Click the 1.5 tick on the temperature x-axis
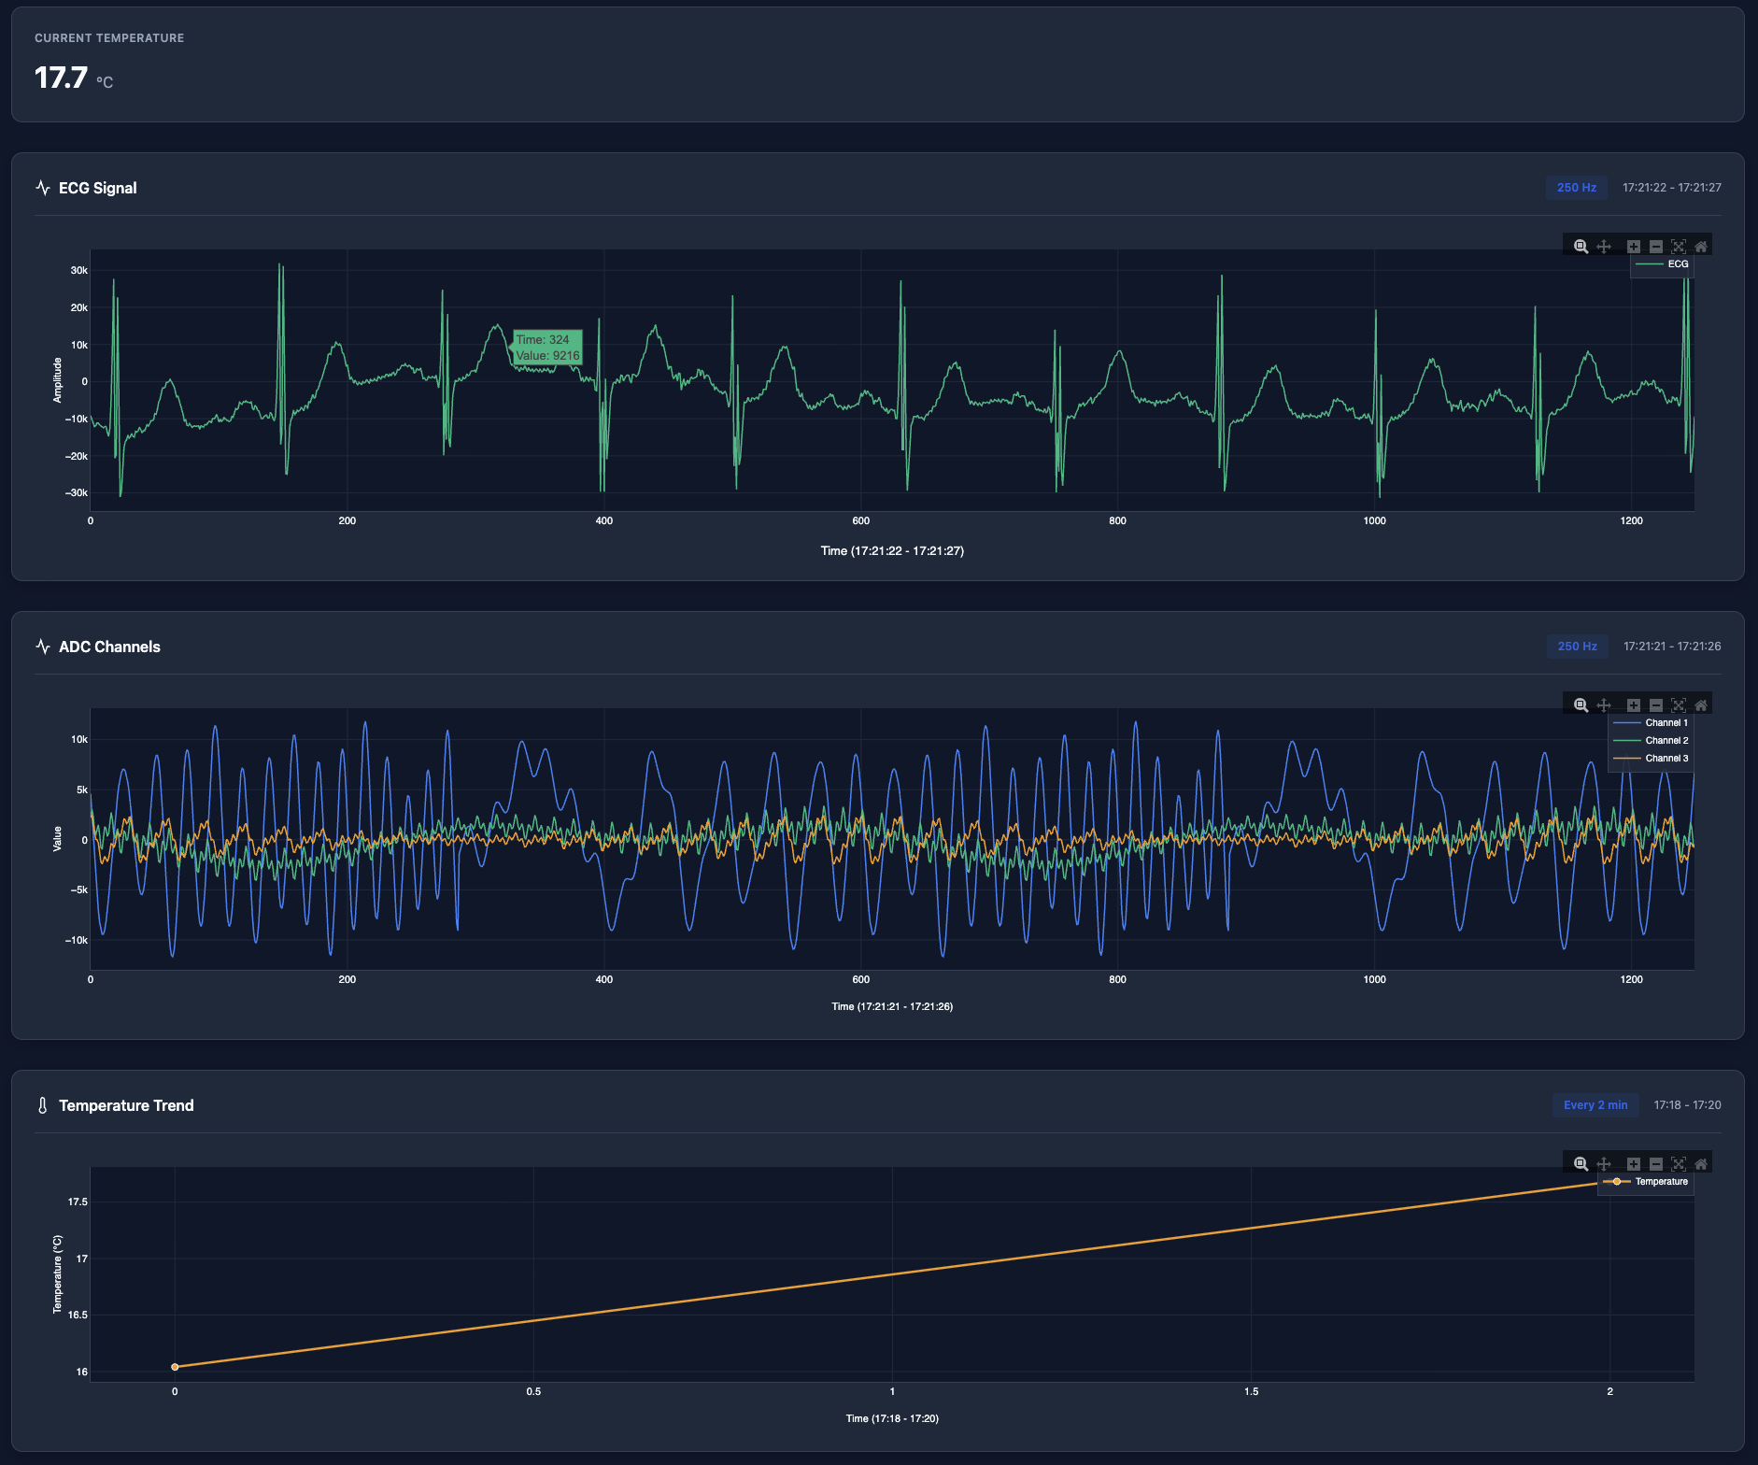Screen dimensions: 1758x1465 [1251, 1392]
